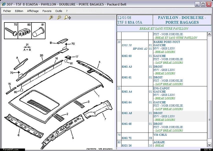
Task: Select part number 8361 61
Action: click(x=126, y=77)
